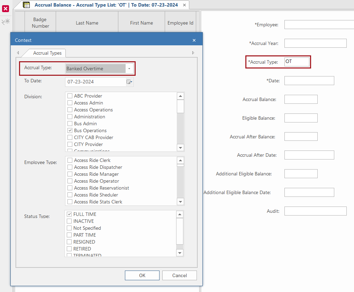Close the Context dialog with X

(194, 40)
